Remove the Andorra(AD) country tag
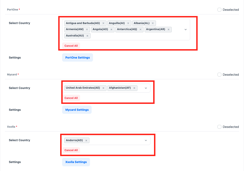Viewport: 244px width, 171px height. 86,141
